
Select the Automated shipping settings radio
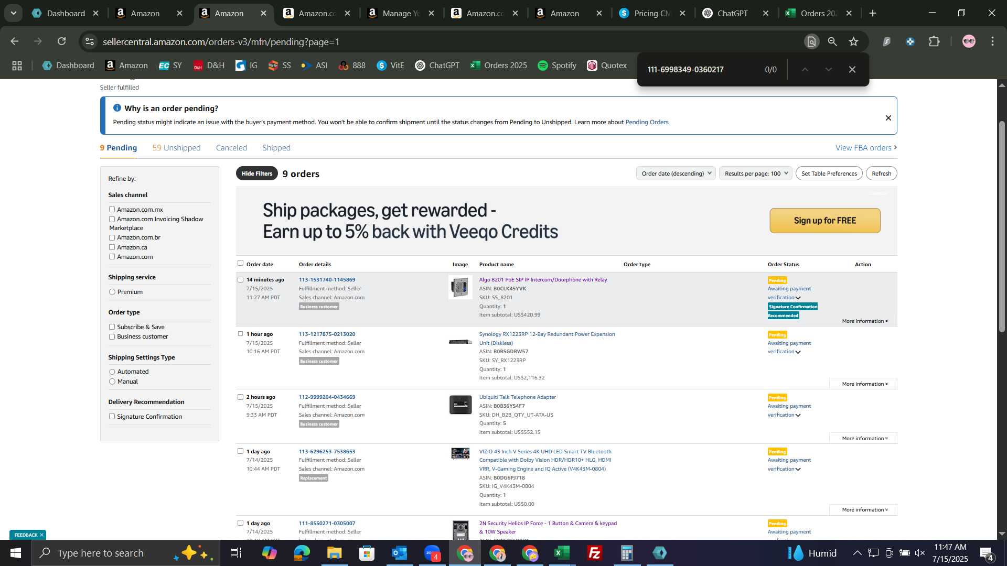point(112,372)
